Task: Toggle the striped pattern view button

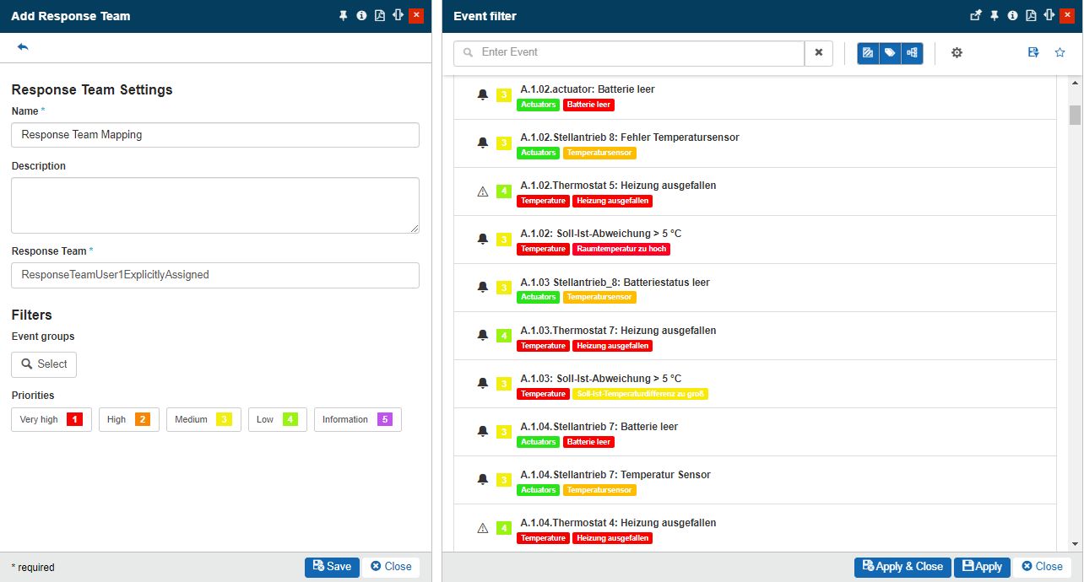Action: (868, 53)
